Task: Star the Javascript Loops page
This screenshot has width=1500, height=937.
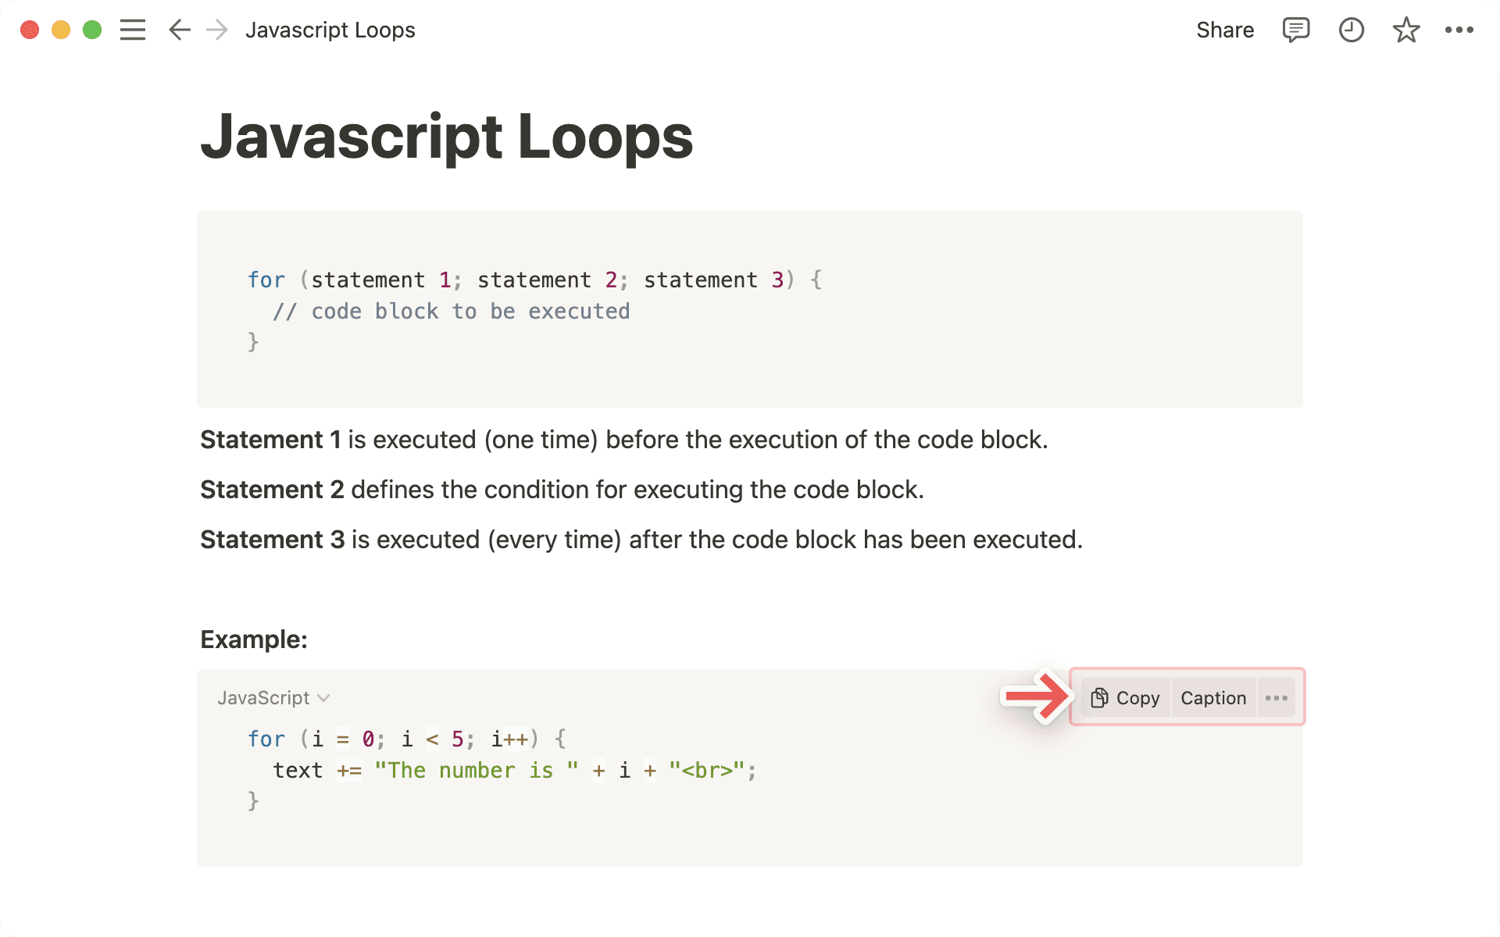Action: point(1405,30)
